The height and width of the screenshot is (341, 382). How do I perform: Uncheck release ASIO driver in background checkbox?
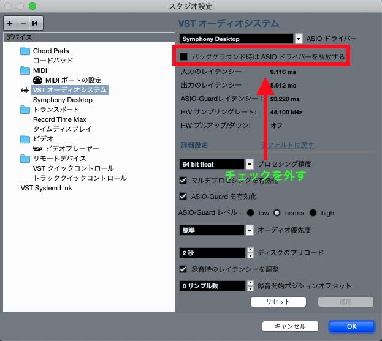pos(183,57)
